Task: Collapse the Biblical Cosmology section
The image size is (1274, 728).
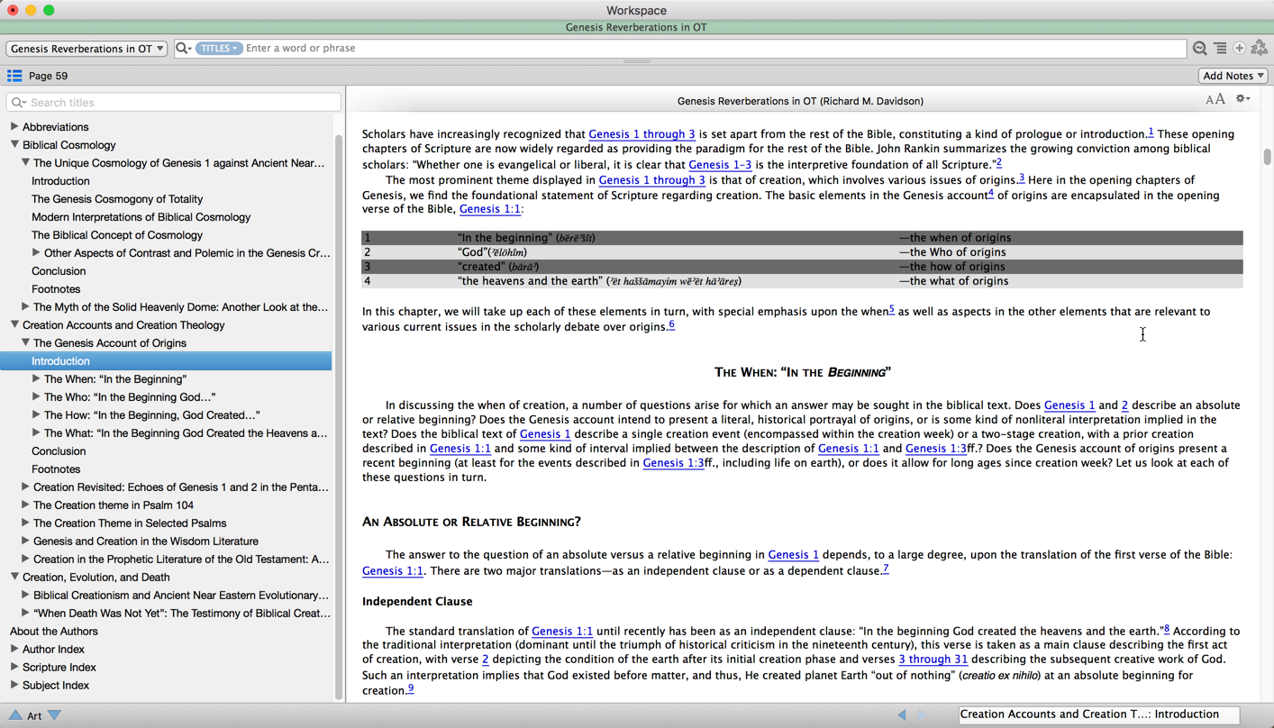Action: tap(14, 145)
